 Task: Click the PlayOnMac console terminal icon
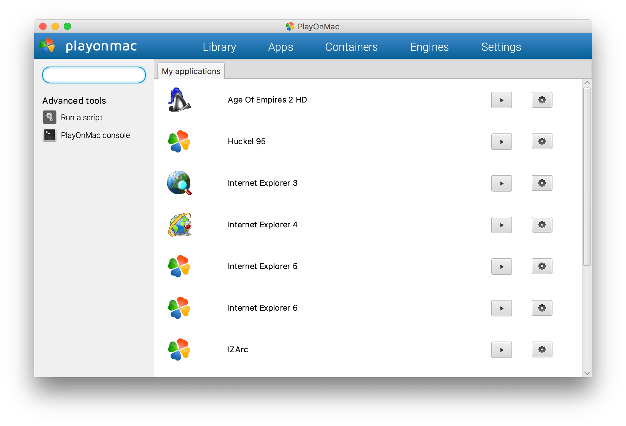pos(49,135)
